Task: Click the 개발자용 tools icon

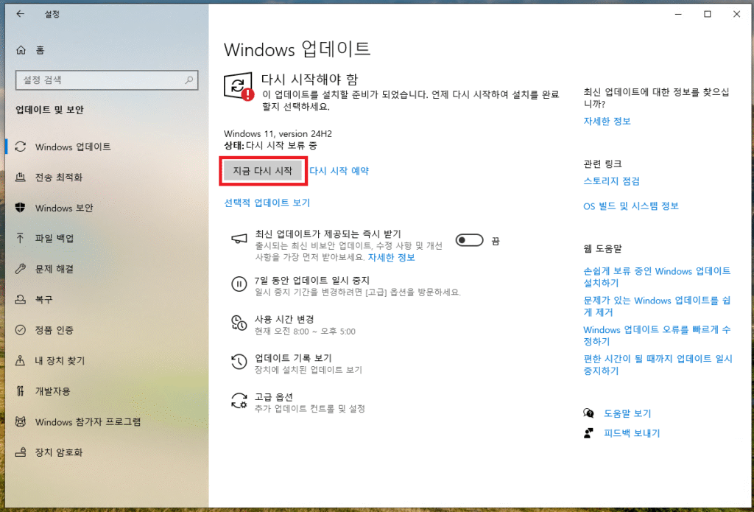Action: [x=20, y=391]
